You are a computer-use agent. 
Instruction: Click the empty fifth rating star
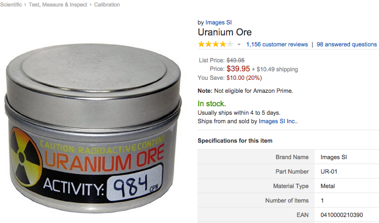(x=230, y=44)
